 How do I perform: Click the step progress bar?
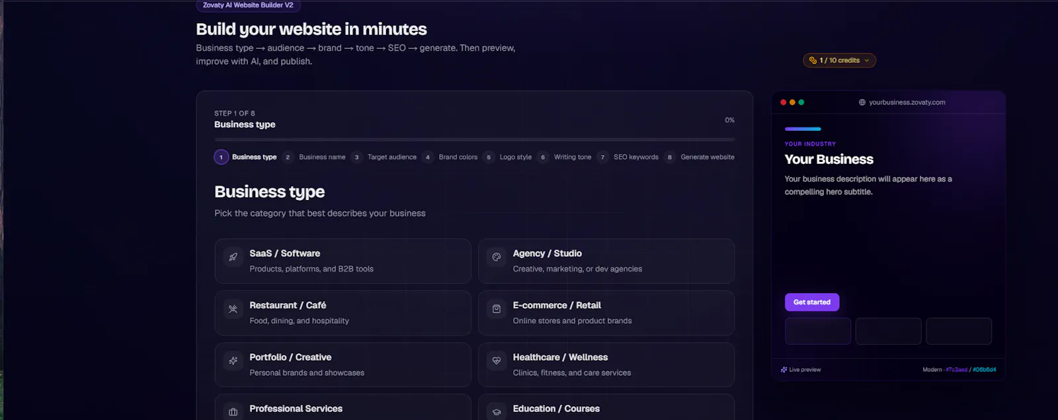coord(474,139)
